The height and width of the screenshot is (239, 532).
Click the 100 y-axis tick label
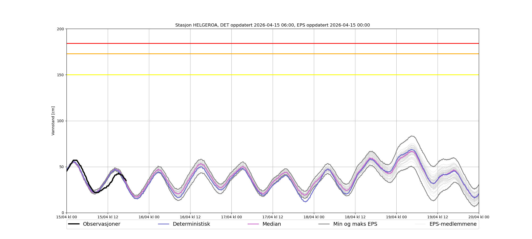click(61, 121)
